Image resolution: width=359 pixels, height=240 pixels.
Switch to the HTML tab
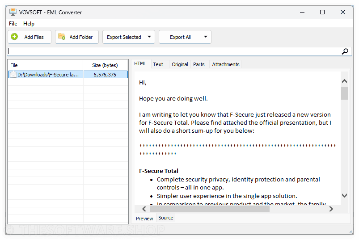(x=140, y=64)
